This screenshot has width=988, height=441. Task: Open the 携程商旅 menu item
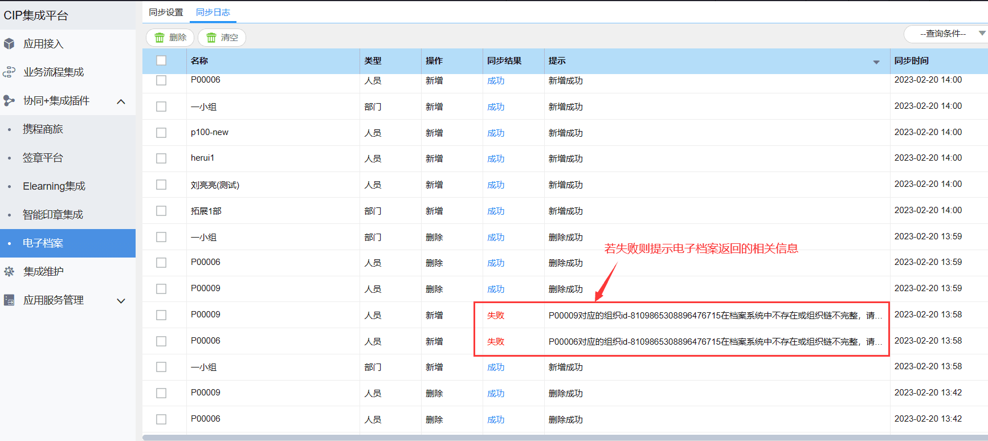click(43, 129)
